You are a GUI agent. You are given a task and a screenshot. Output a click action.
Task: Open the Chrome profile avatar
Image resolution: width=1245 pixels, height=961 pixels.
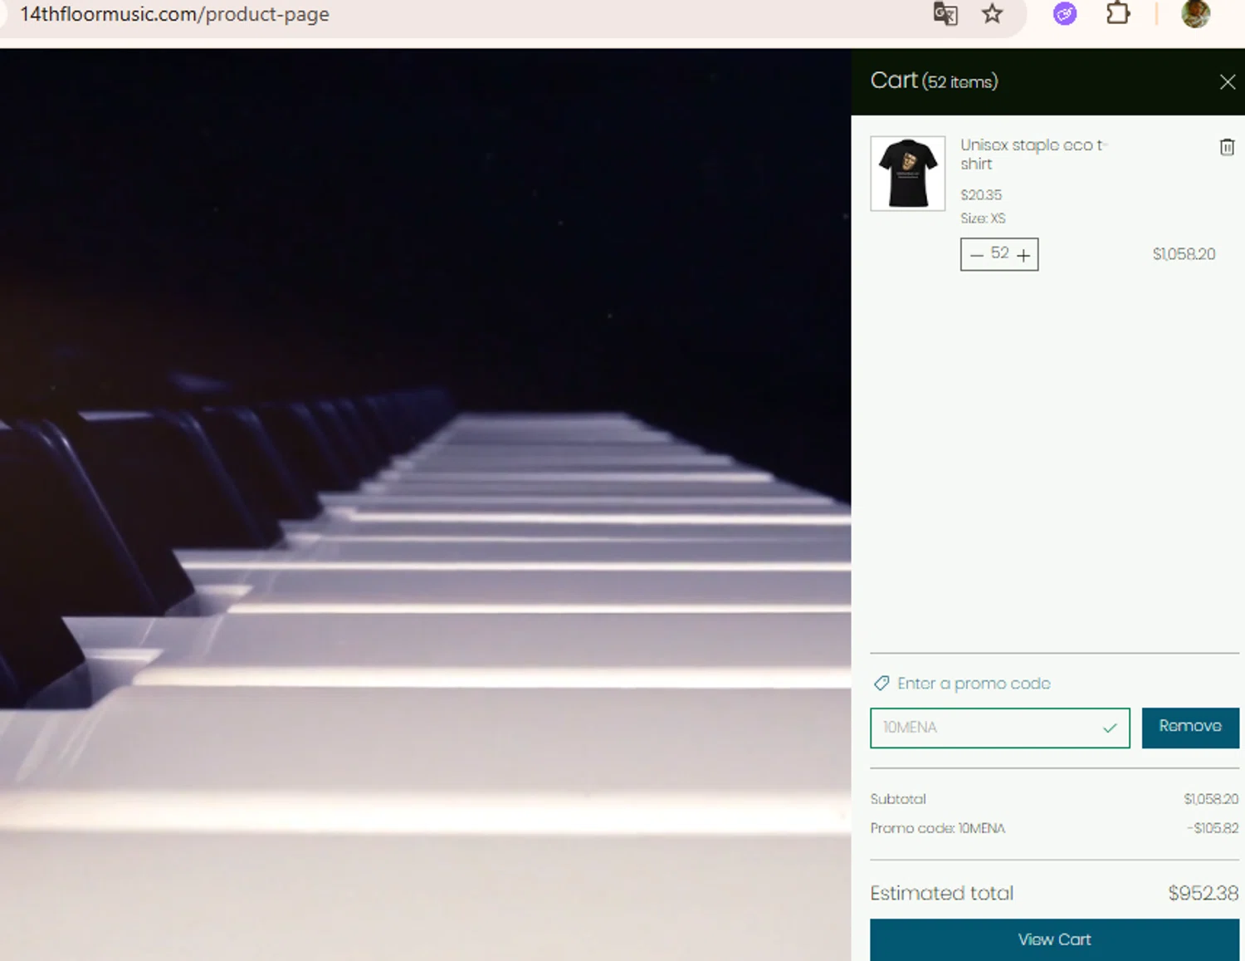[x=1195, y=13]
